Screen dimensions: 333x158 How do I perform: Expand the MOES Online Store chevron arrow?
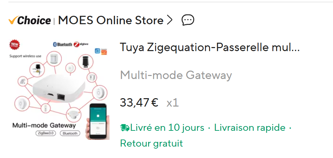click(x=169, y=20)
